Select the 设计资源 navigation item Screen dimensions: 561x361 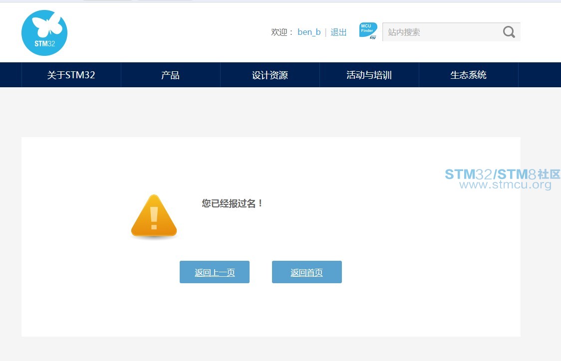[270, 75]
